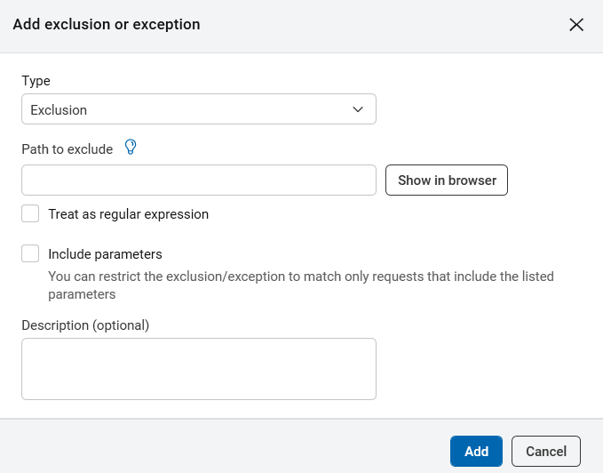603x473 pixels.
Task: Click the "Description (optional)" label
Action: pos(85,325)
